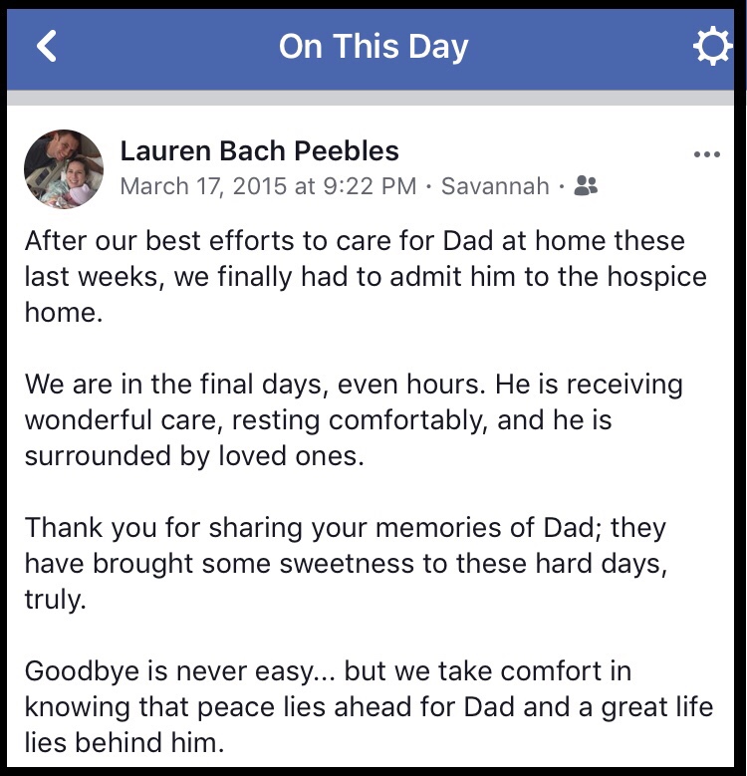This screenshot has height=776, width=747.
Task: Open settings with the gear icon
Action: point(711,47)
